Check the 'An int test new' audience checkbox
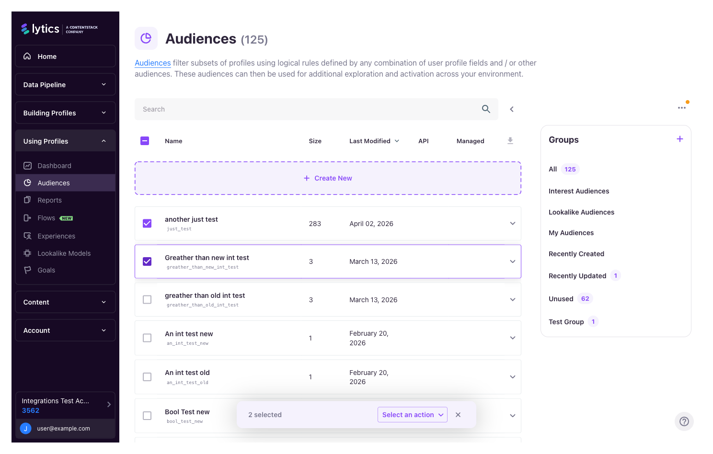Image resolution: width=713 pixels, height=454 pixels. [x=147, y=338]
